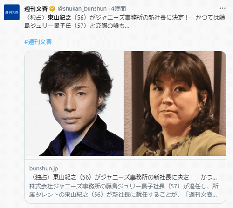Click the bold 東山紀之 name in tweet
This screenshot has height=208, width=233.
[x=59, y=18]
